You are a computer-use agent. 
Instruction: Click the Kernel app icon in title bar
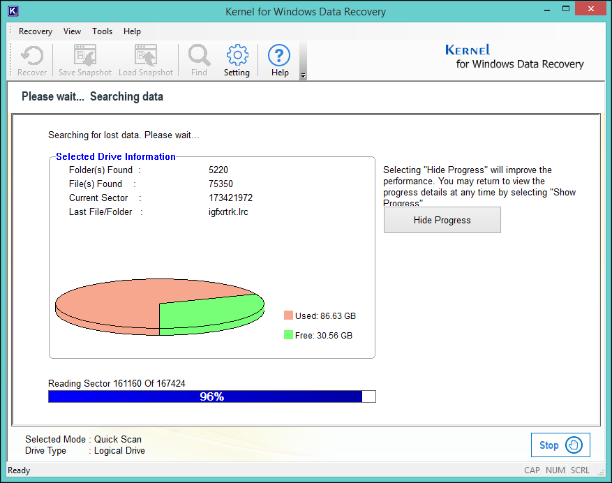pos(13,11)
